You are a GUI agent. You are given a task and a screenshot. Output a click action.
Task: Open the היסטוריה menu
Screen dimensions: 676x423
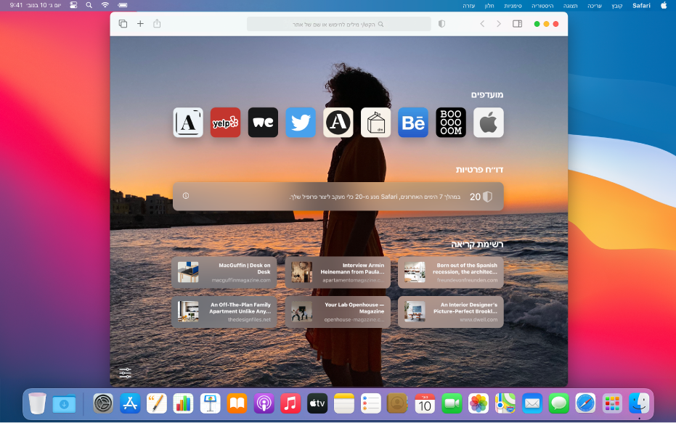click(542, 5)
